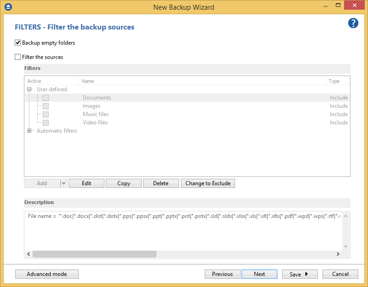Click the Edit filter button
Screen dimensions: 368x287
tap(86, 183)
